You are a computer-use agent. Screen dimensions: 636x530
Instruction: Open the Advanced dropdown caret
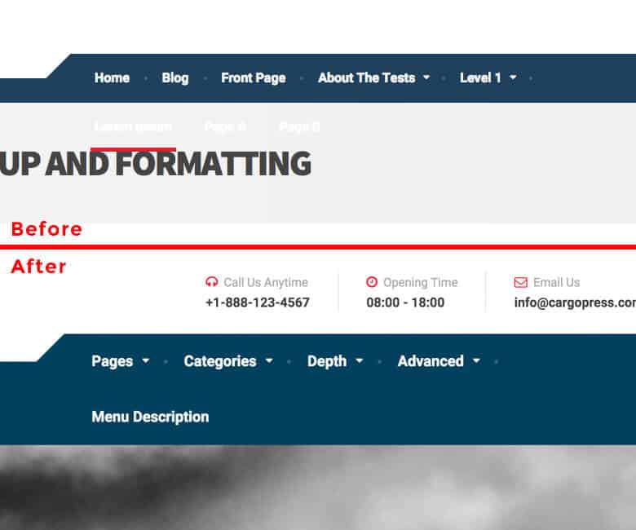[476, 361]
